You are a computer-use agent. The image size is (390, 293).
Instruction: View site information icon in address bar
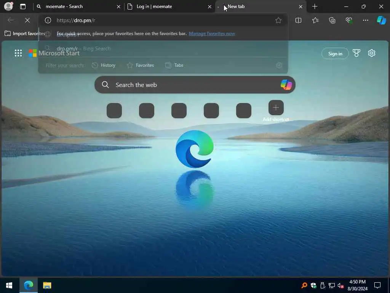(48, 20)
